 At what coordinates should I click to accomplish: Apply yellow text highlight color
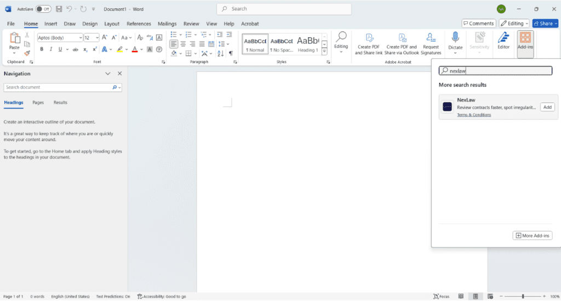[119, 49]
